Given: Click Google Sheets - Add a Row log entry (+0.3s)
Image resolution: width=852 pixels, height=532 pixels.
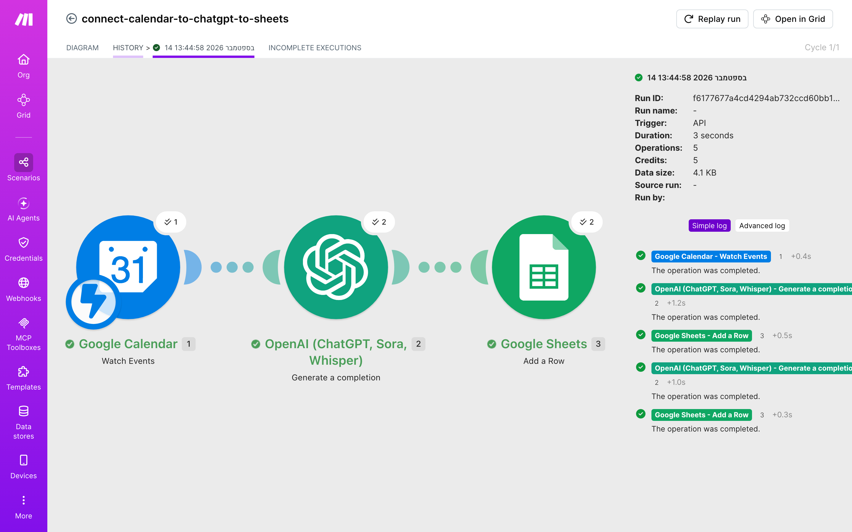Looking at the screenshot, I should click(701, 415).
